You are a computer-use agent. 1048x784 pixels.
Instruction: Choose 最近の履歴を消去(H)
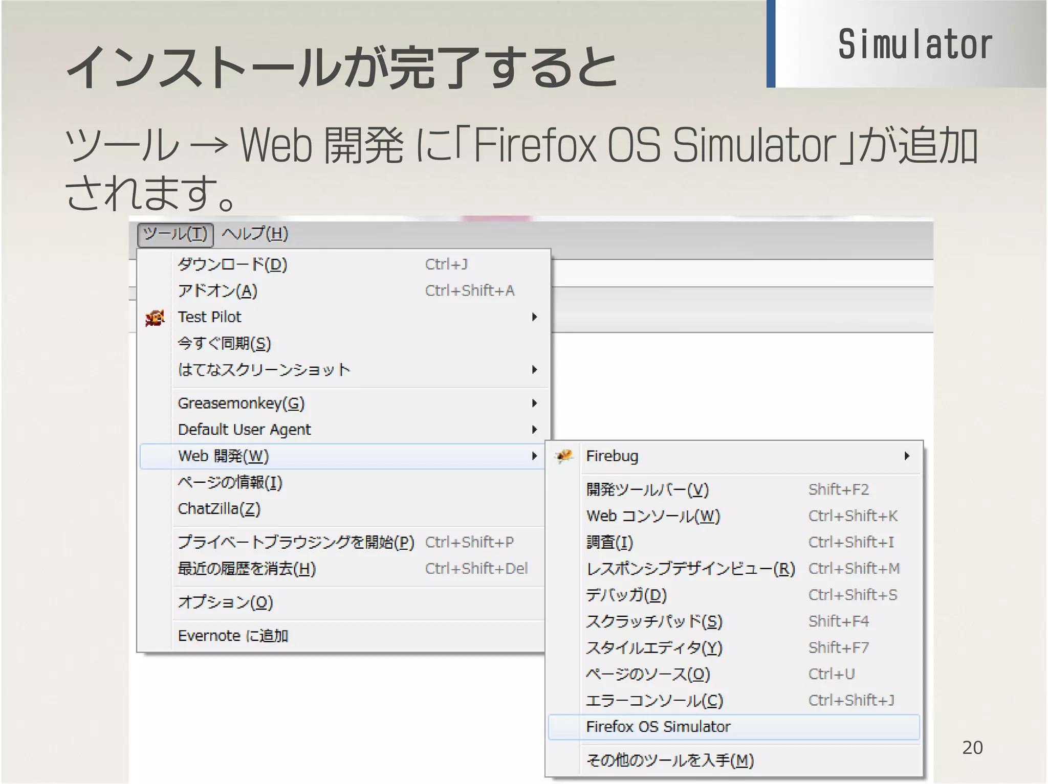[x=247, y=569]
